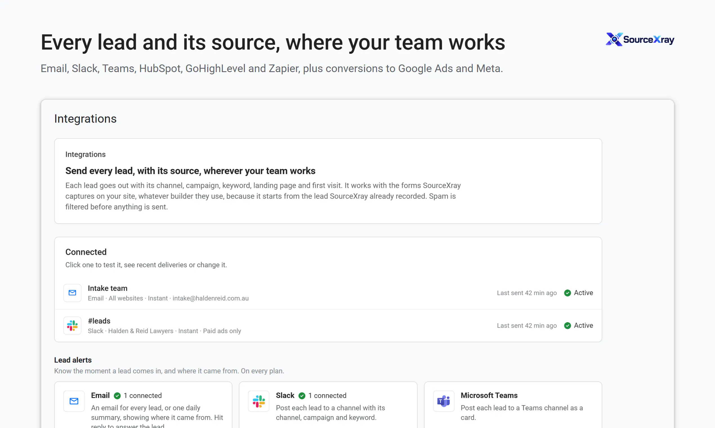The width and height of the screenshot is (715, 428).
Task: Select the Email lead alert card title
Action: [x=100, y=395]
